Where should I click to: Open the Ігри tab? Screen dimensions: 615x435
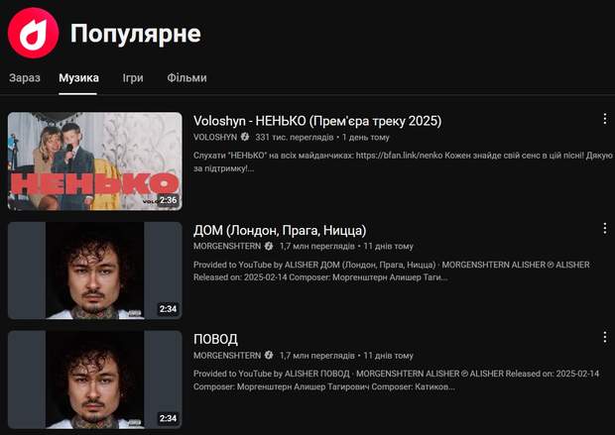coord(133,78)
